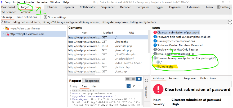Click the Frameable response issue icon
Image resolution: width=233 pixels, height=108 pixels.
155,58
